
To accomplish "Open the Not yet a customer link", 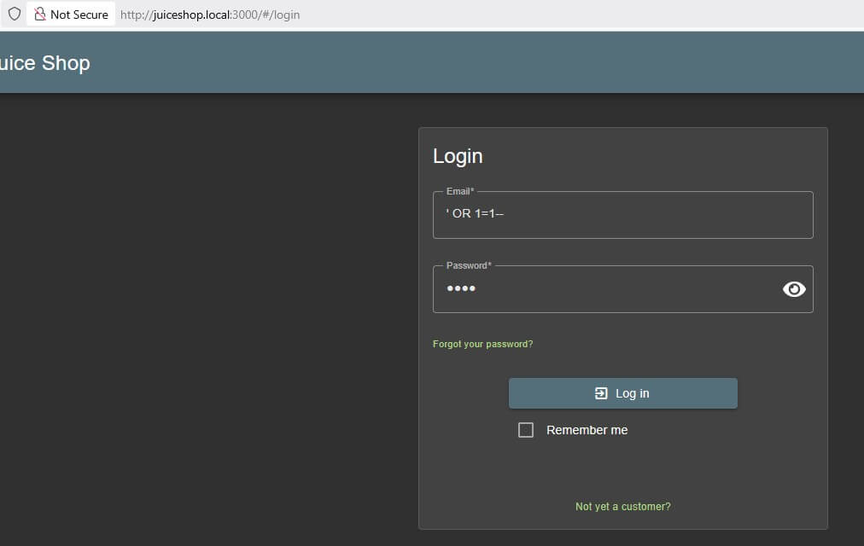I will pyautogui.click(x=622, y=507).
